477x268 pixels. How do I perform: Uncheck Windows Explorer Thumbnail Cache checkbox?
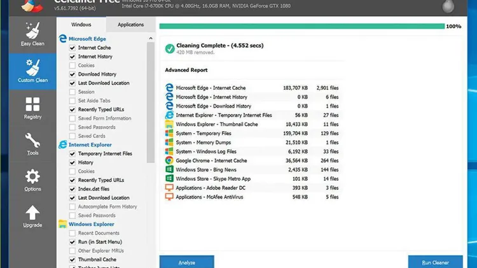(73, 260)
